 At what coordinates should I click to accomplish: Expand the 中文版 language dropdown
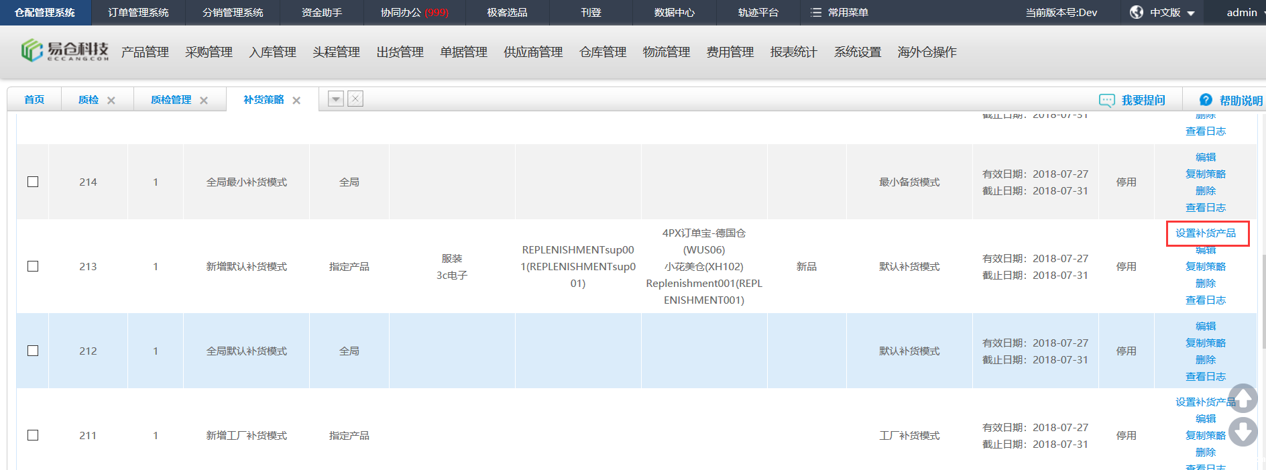pos(1191,13)
